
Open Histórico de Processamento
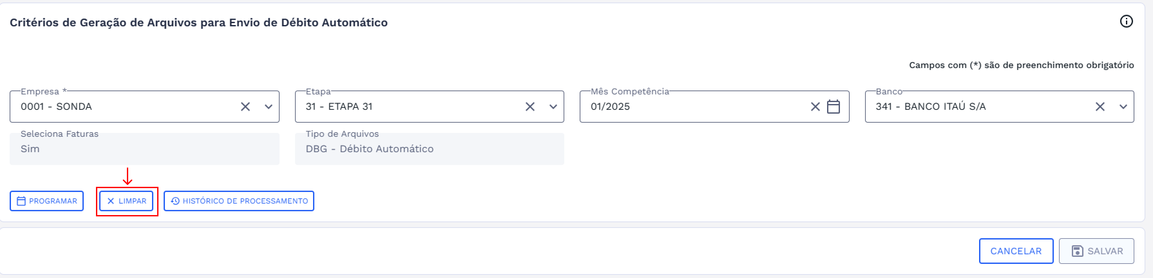[239, 201]
